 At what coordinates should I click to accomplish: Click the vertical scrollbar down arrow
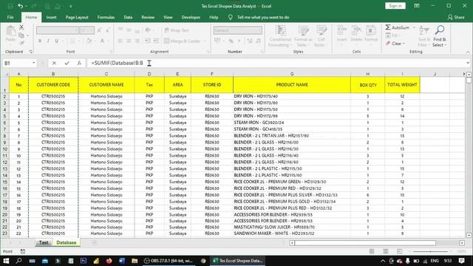tap(469, 236)
